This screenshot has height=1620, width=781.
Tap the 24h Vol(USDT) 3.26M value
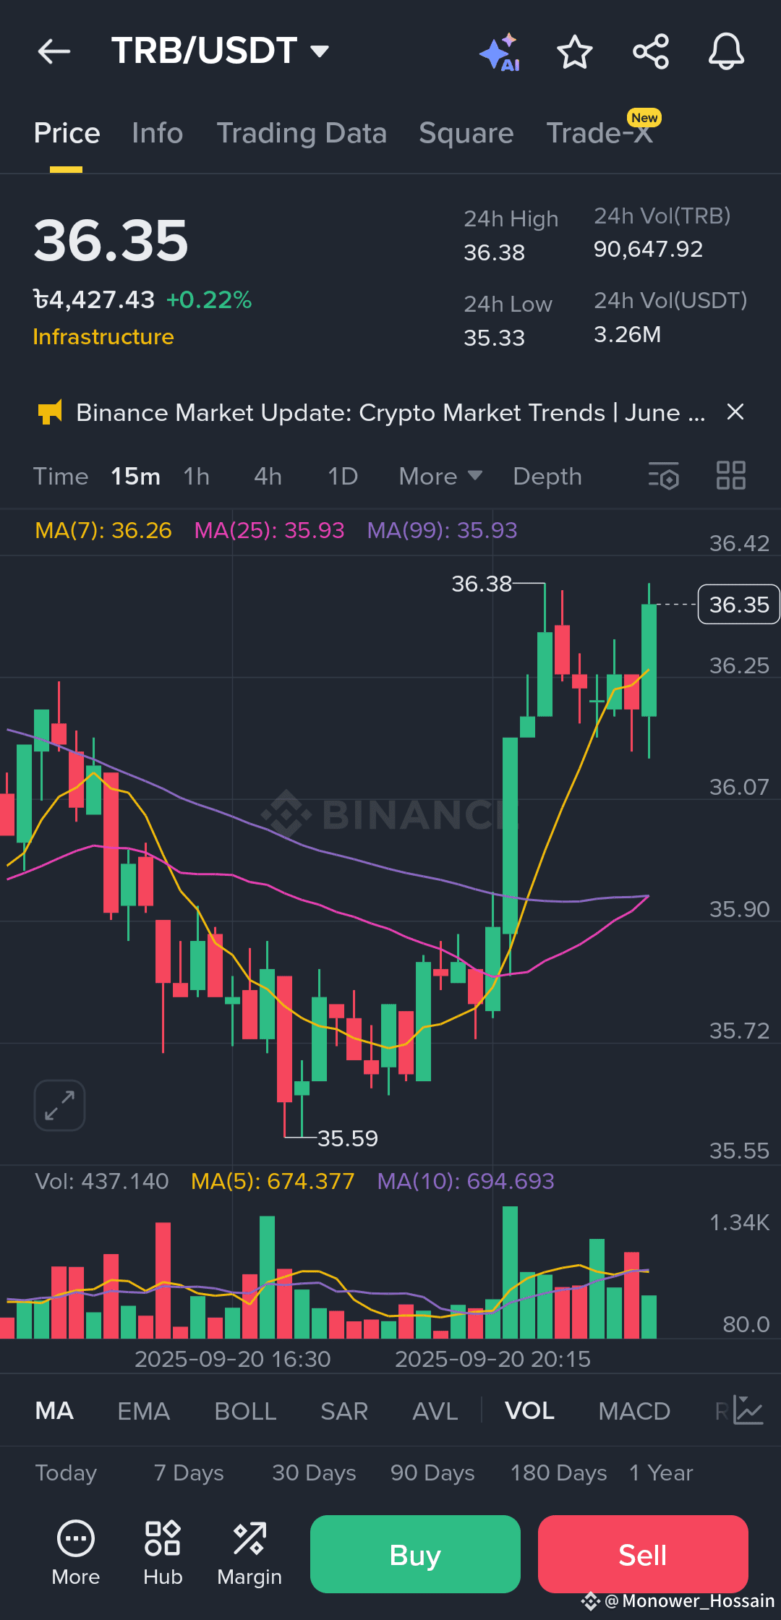click(627, 334)
